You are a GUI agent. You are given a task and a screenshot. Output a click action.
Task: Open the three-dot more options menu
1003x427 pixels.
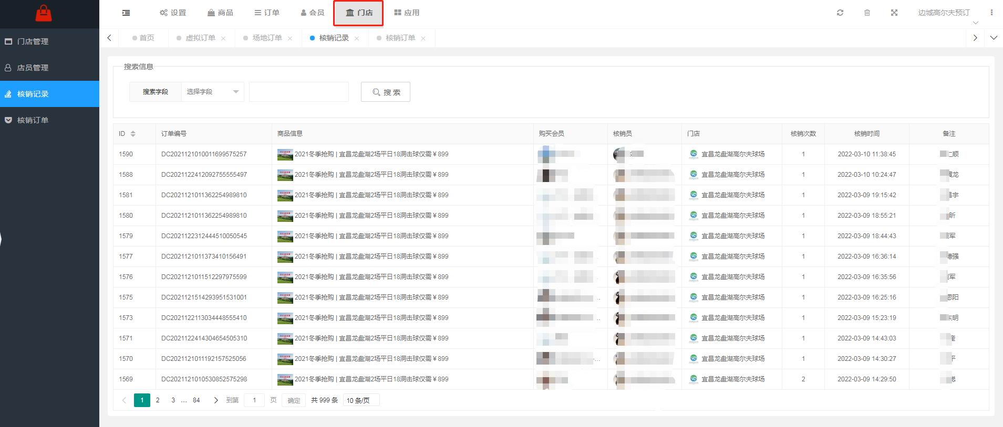click(991, 13)
